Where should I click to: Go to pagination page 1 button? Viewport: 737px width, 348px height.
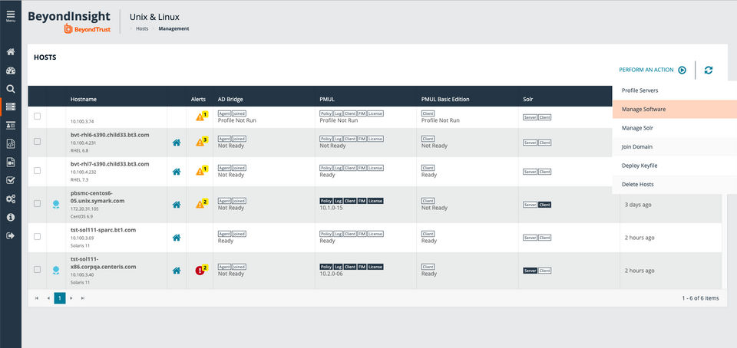60,298
